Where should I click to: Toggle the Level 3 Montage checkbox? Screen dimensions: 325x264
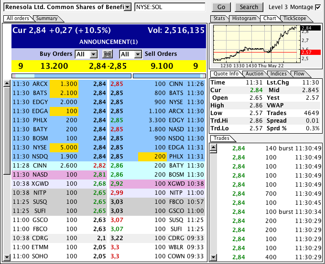click(x=318, y=7)
